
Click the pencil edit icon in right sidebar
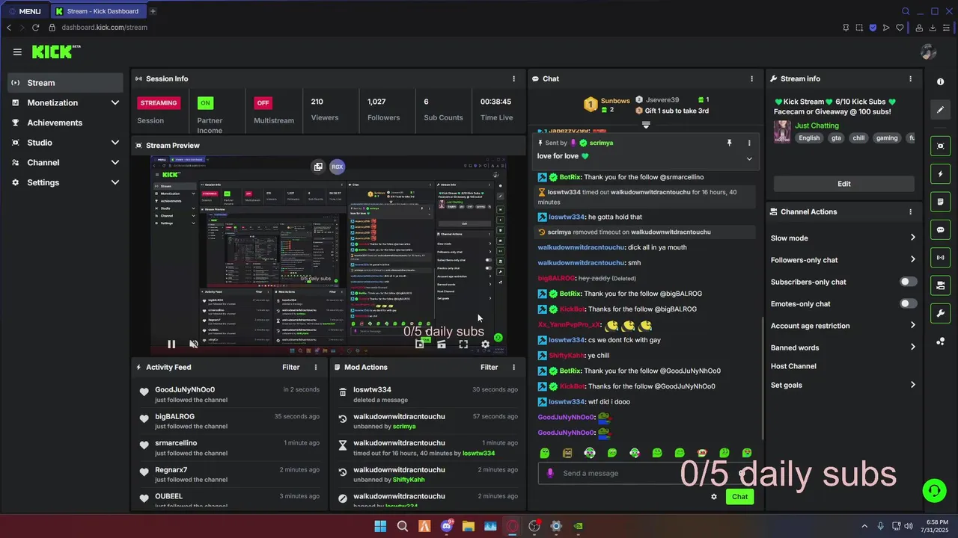click(941, 110)
